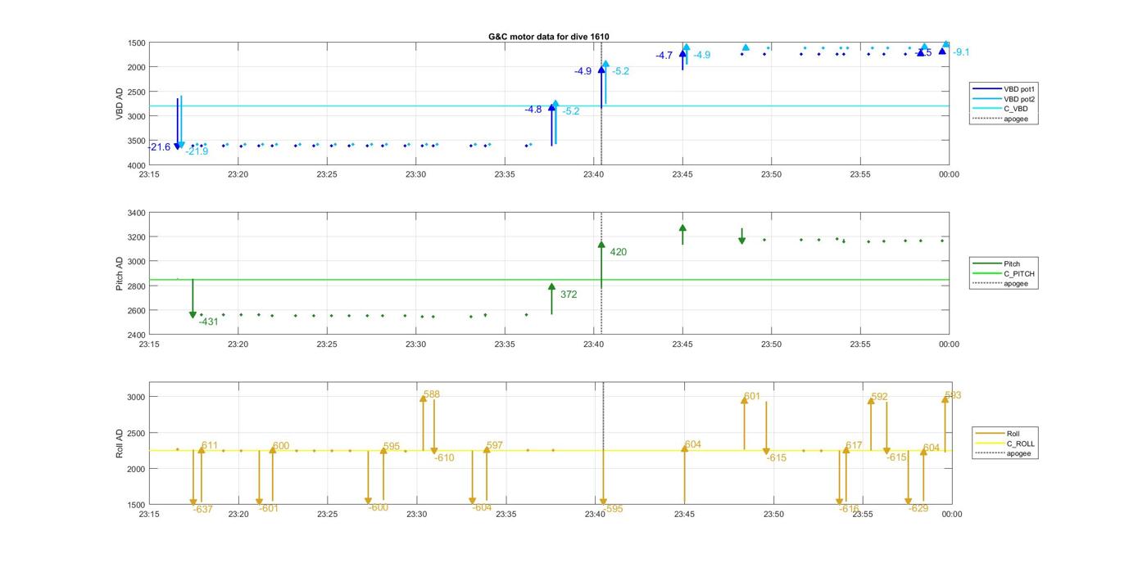Click the '23:40' tick on the VBD x-axis
The height and width of the screenshot is (567, 1147).
594,174
